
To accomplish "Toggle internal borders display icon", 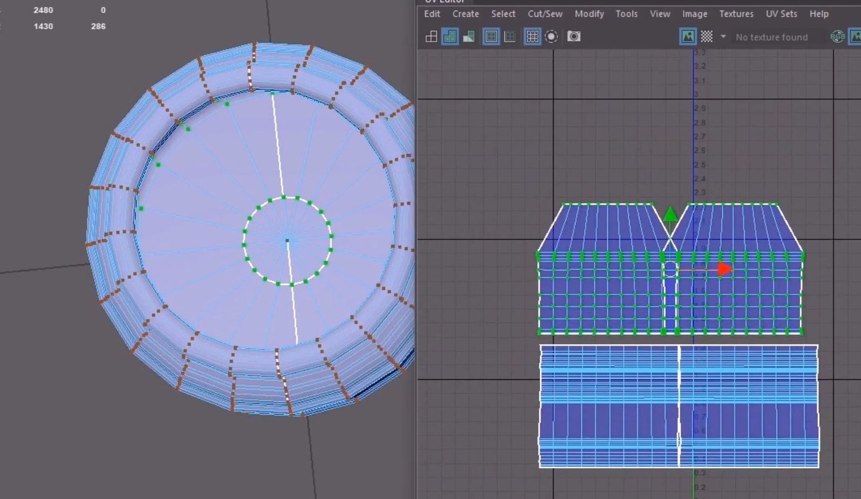I will coord(510,36).
